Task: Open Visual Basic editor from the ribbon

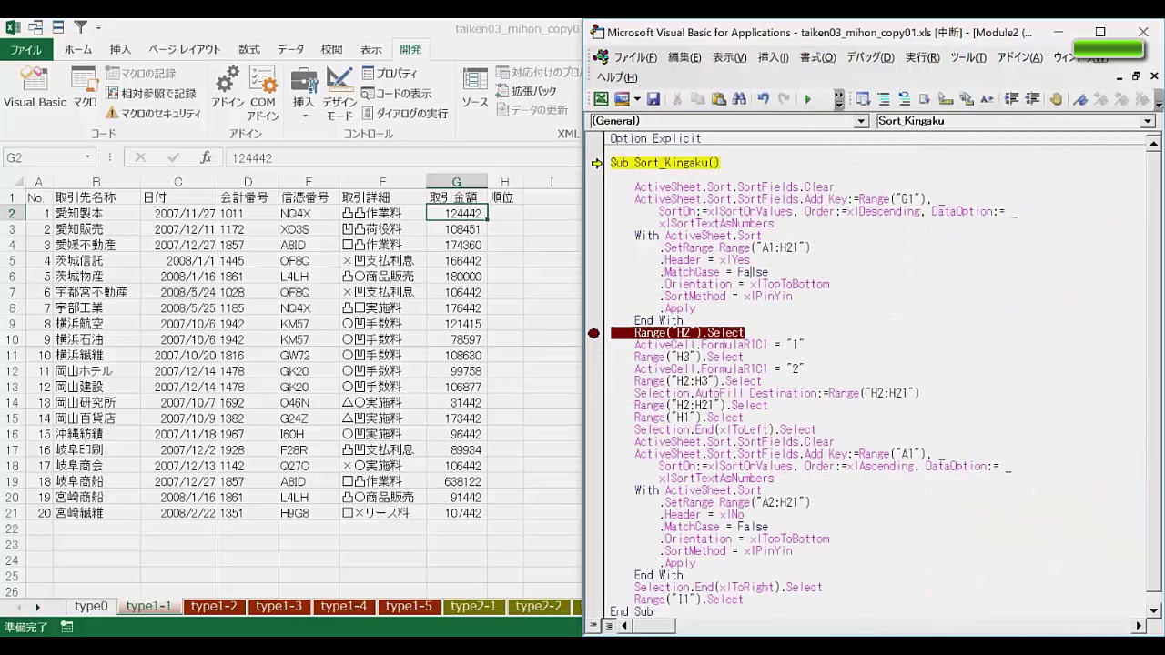Action: [x=35, y=88]
